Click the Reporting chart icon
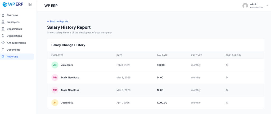271x114 pixels. click(3, 57)
